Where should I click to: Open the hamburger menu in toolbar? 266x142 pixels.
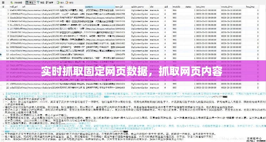(x=2, y=2)
